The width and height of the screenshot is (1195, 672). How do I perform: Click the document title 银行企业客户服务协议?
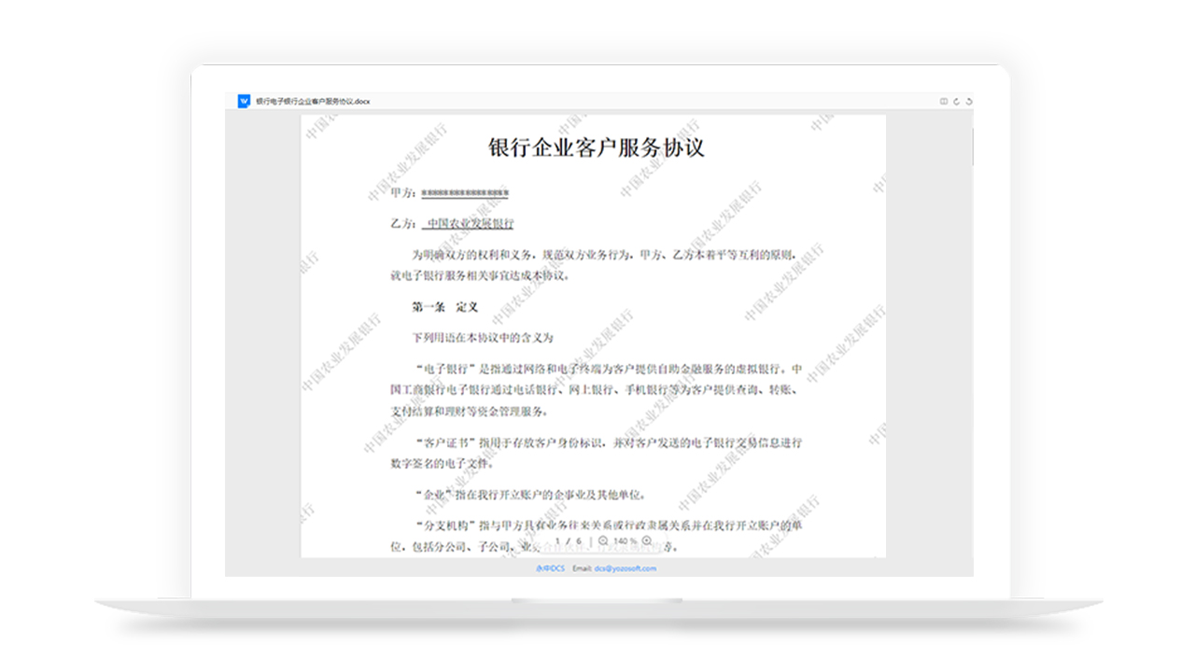coord(596,147)
